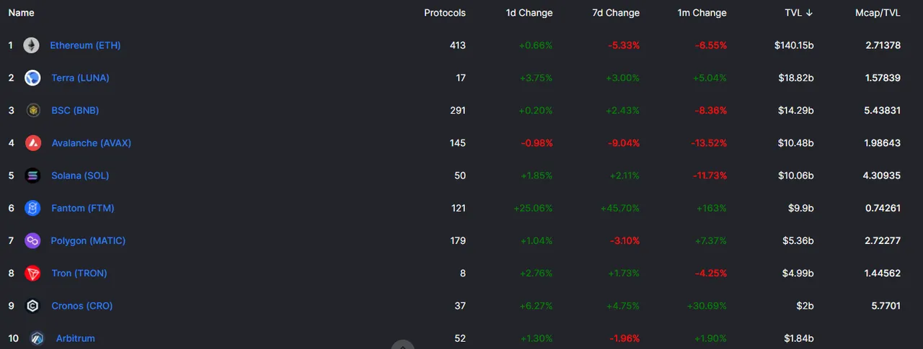Click Avalanche TVL value $10.48b

(797, 143)
